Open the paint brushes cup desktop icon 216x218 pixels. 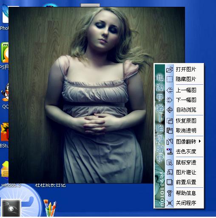coord(50,208)
